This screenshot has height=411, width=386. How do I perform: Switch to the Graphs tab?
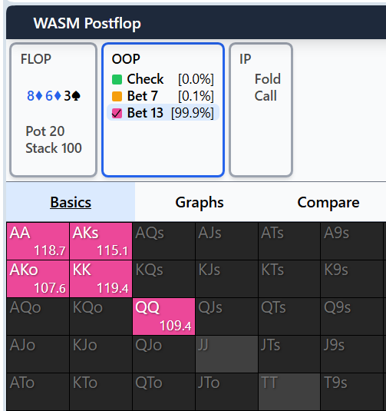(200, 202)
